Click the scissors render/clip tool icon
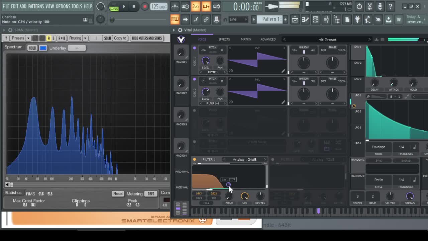Image resolution: width=428 pixels, height=241 pixels. tap(369, 6)
